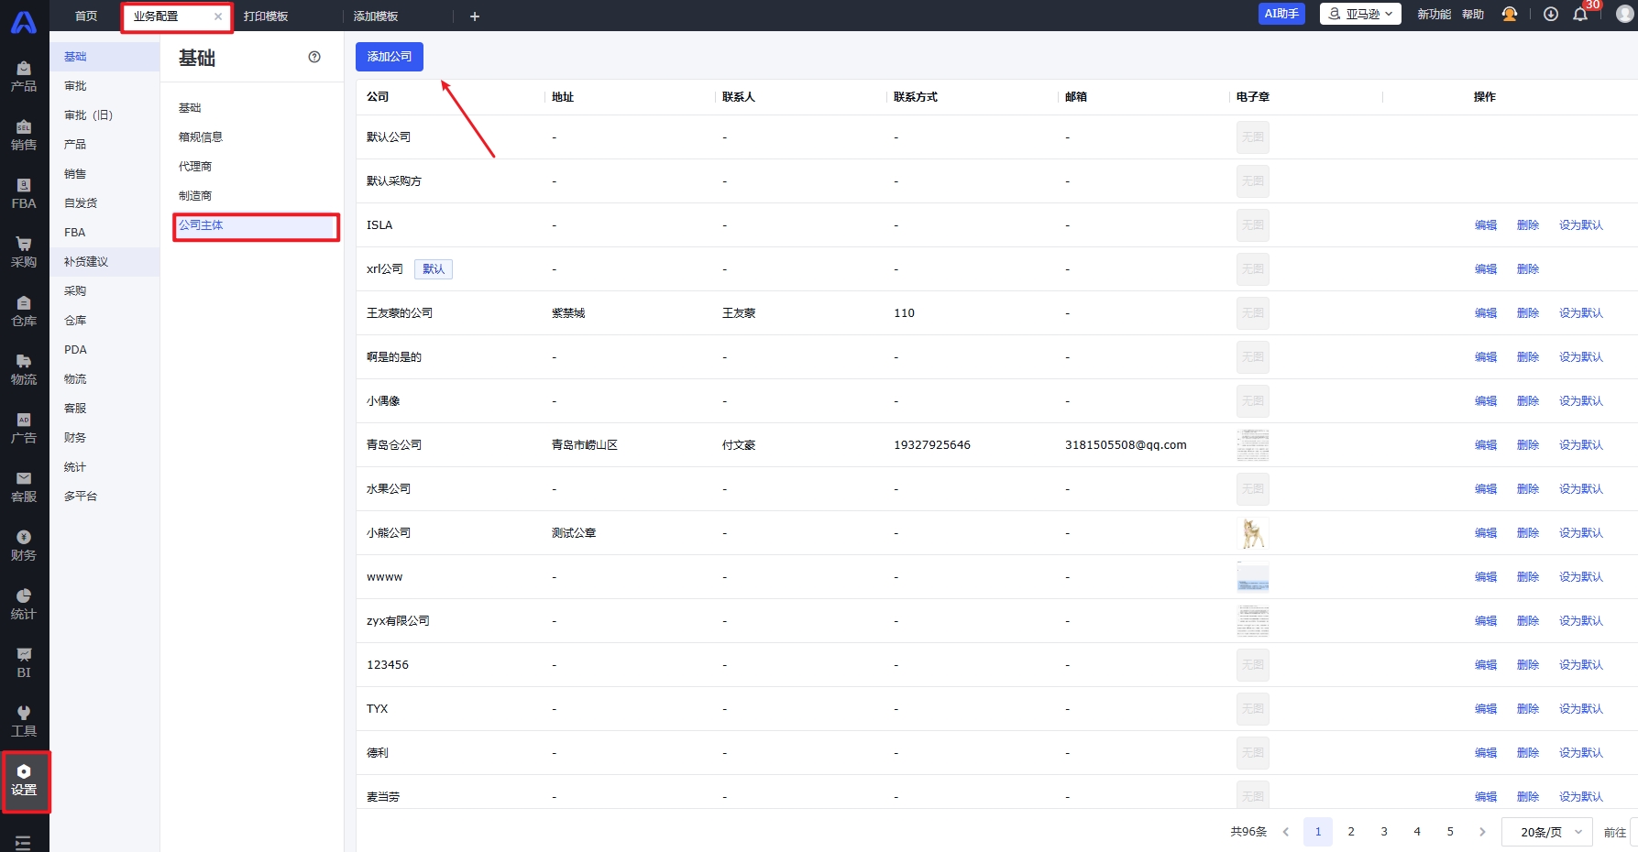Screen dimensions: 1638x852
Task: Click the next page arrow in pagination
Action: click(1482, 832)
